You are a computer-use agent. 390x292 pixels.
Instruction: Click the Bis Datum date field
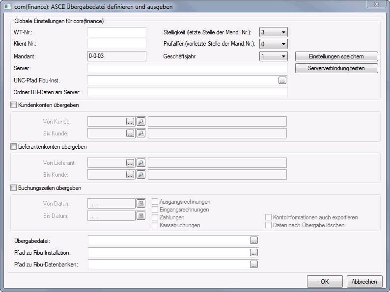[x=111, y=216]
